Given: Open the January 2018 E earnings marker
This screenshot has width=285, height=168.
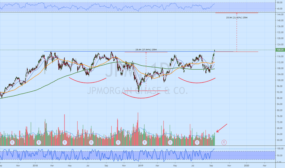Looking at the screenshot, I should click(x=39, y=142).
